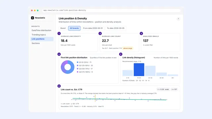Open DateTime distribution in sidebar
This screenshot has height=119, width=212.
click(41, 30)
